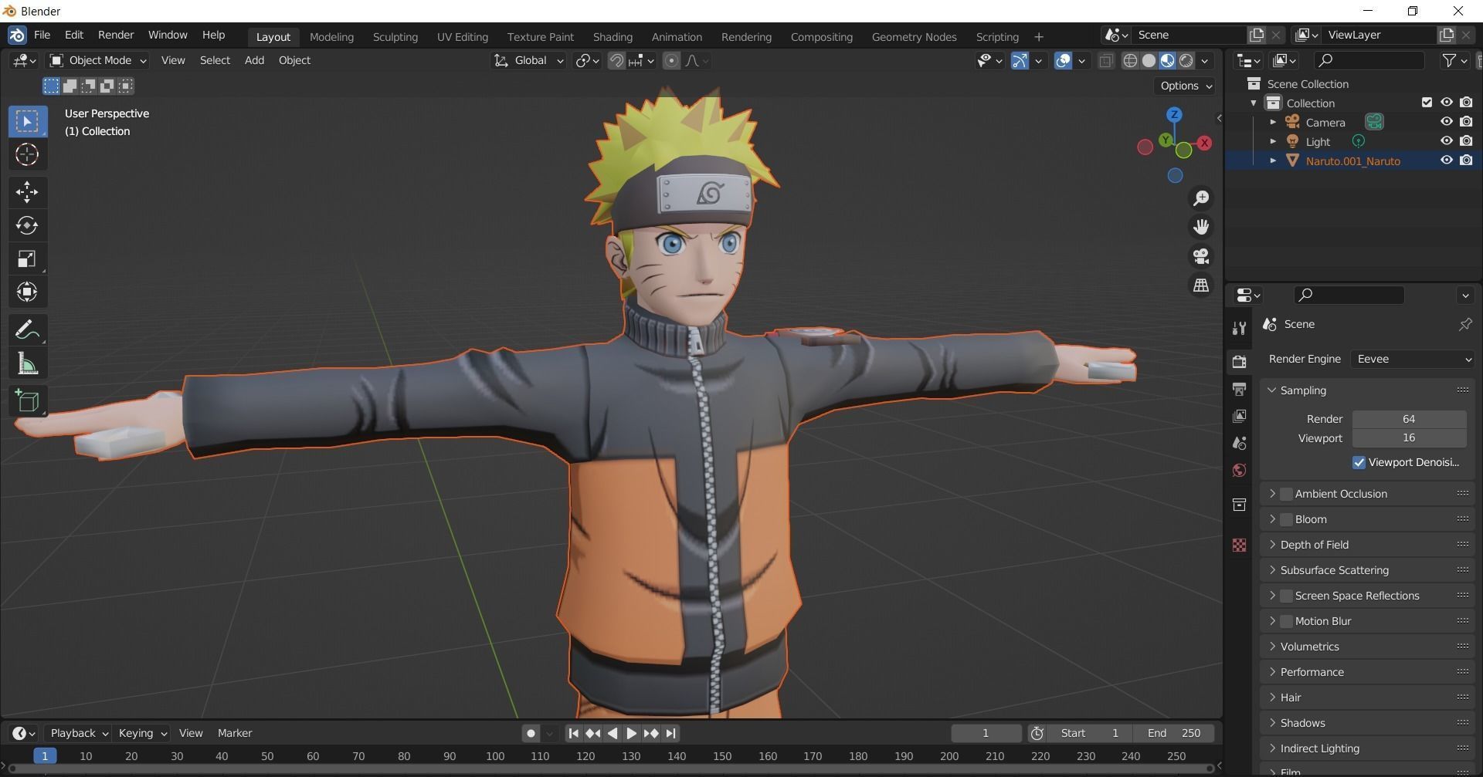
Task: Click the Render samples value field
Action: (1409, 419)
